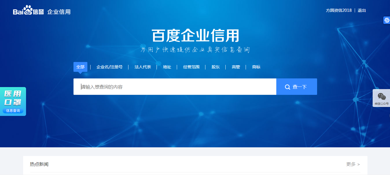The height and width of the screenshot is (175, 390).
Task: Click the 热点新闻 section heading
Action: click(x=39, y=164)
